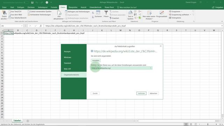Click the fx insert function icon
224x126 pixels.
coord(41,26)
